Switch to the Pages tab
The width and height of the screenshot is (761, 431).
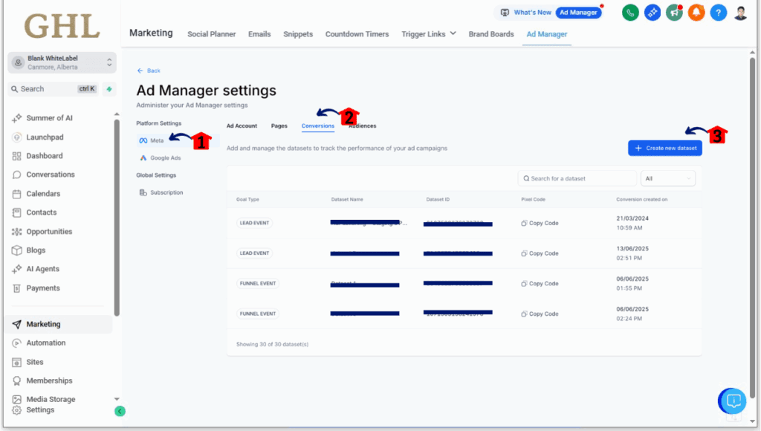[279, 126]
